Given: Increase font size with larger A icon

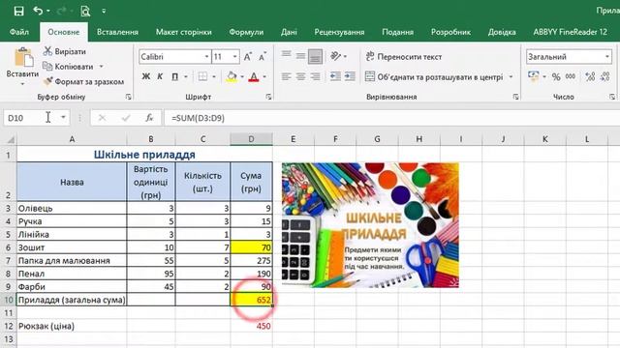Looking at the screenshot, I should pos(248,57).
